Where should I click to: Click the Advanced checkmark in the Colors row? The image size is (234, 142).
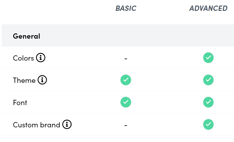click(x=208, y=58)
